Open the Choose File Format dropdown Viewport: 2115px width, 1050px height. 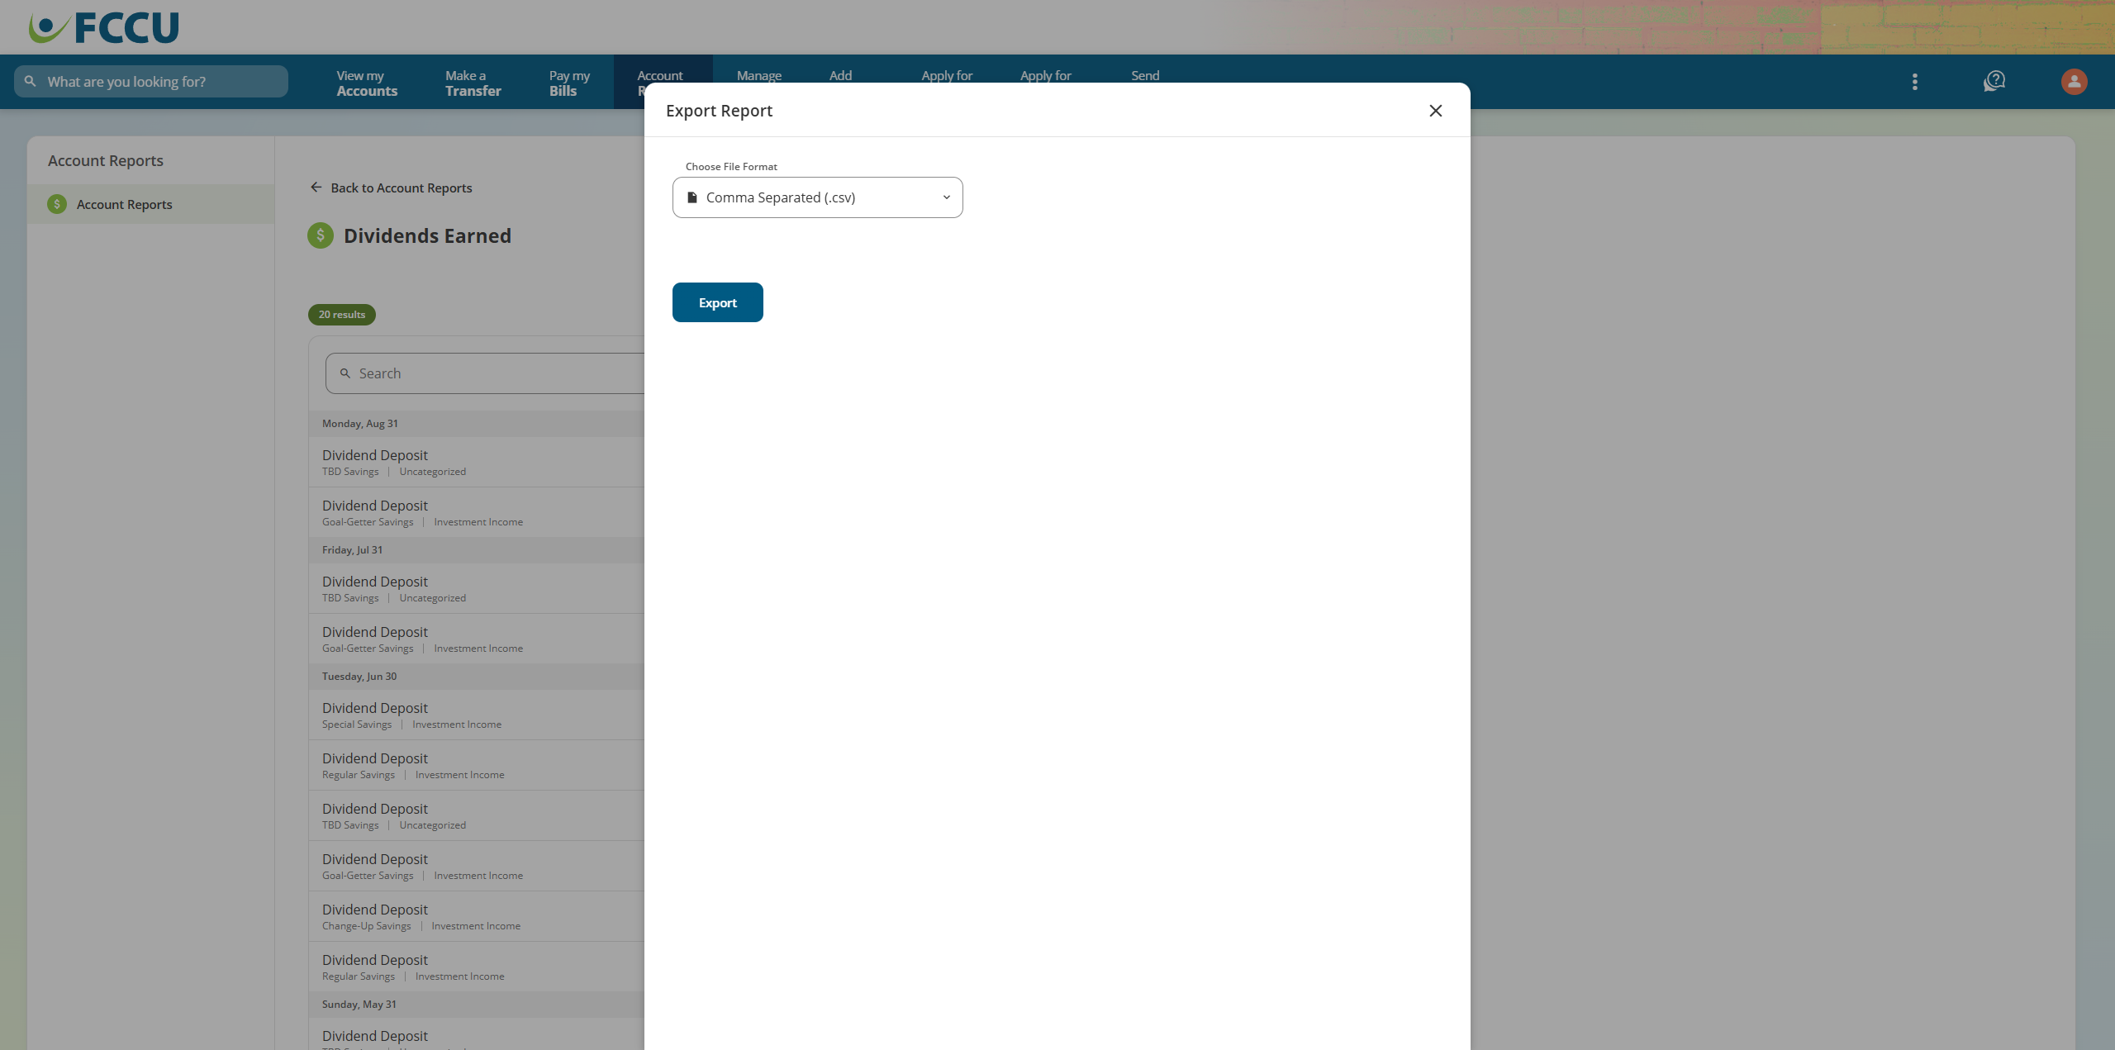click(x=817, y=197)
